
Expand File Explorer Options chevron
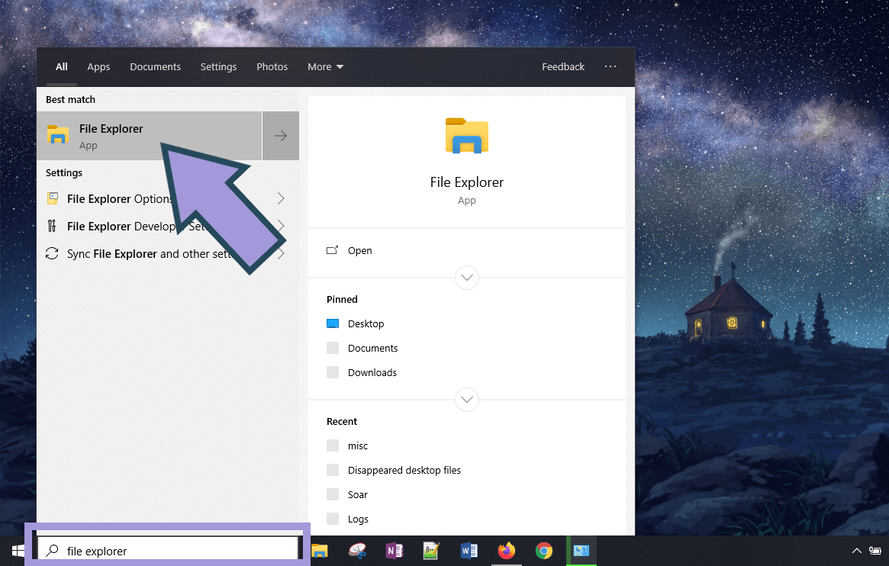281,198
